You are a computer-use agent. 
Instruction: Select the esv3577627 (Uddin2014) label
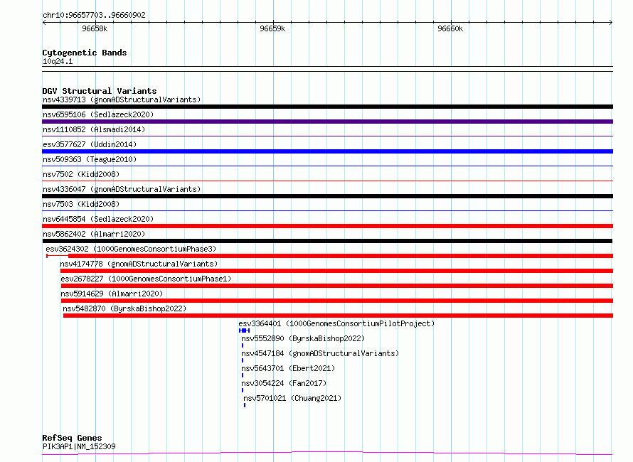tap(90, 144)
